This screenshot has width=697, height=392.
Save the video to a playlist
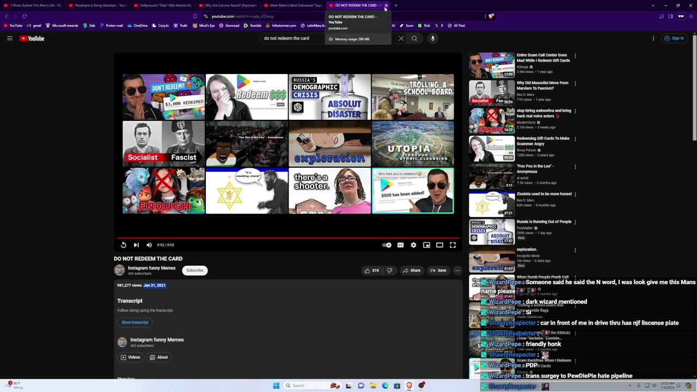(438, 270)
